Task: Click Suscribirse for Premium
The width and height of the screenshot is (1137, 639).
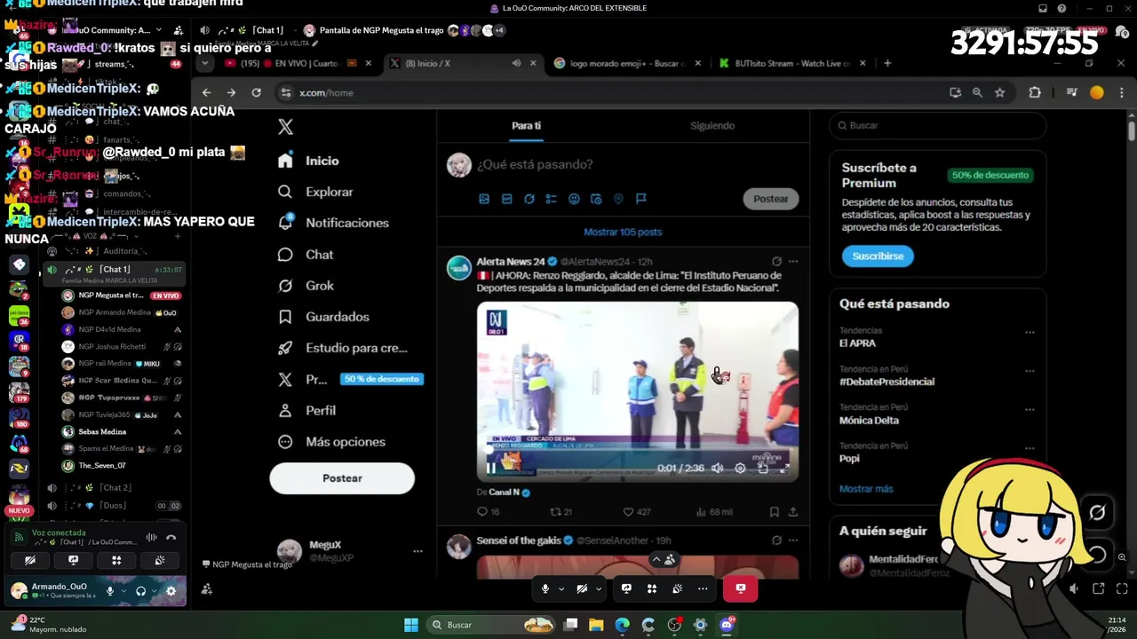Action: (878, 256)
